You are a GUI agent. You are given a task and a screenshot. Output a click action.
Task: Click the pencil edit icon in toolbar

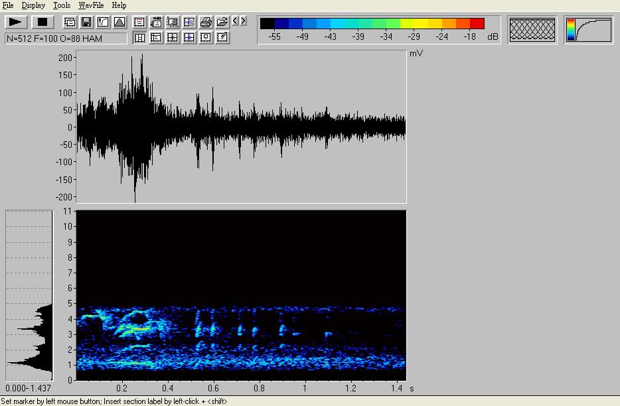(222, 38)
